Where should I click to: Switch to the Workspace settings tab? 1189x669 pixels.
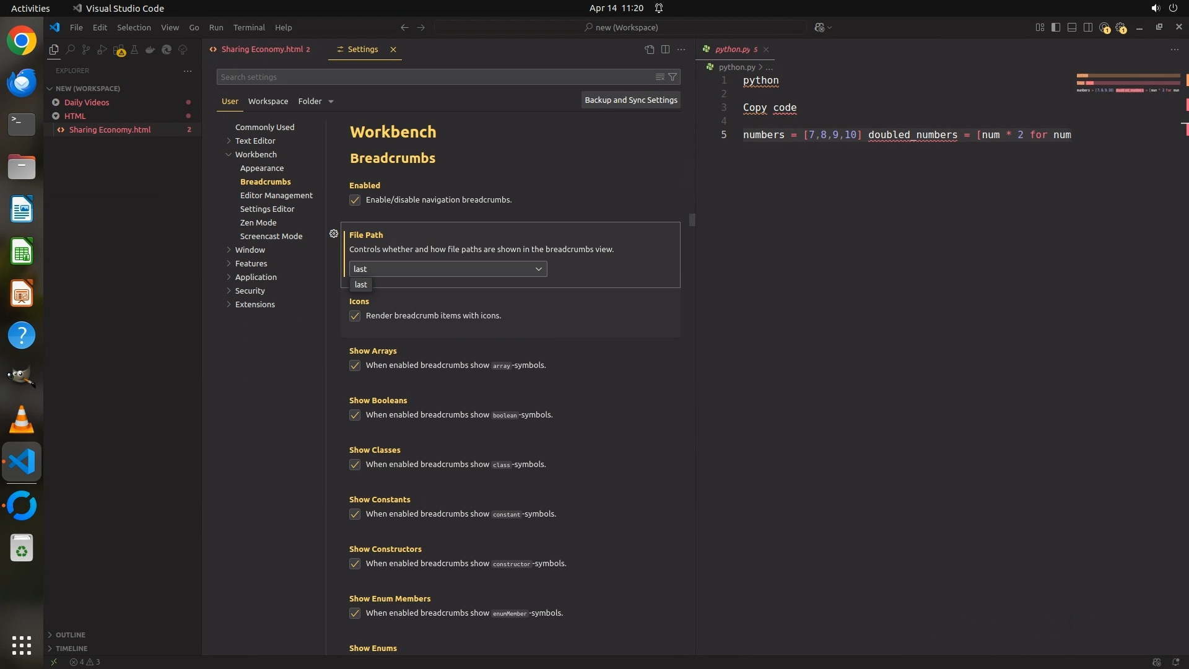click(268, 101)
